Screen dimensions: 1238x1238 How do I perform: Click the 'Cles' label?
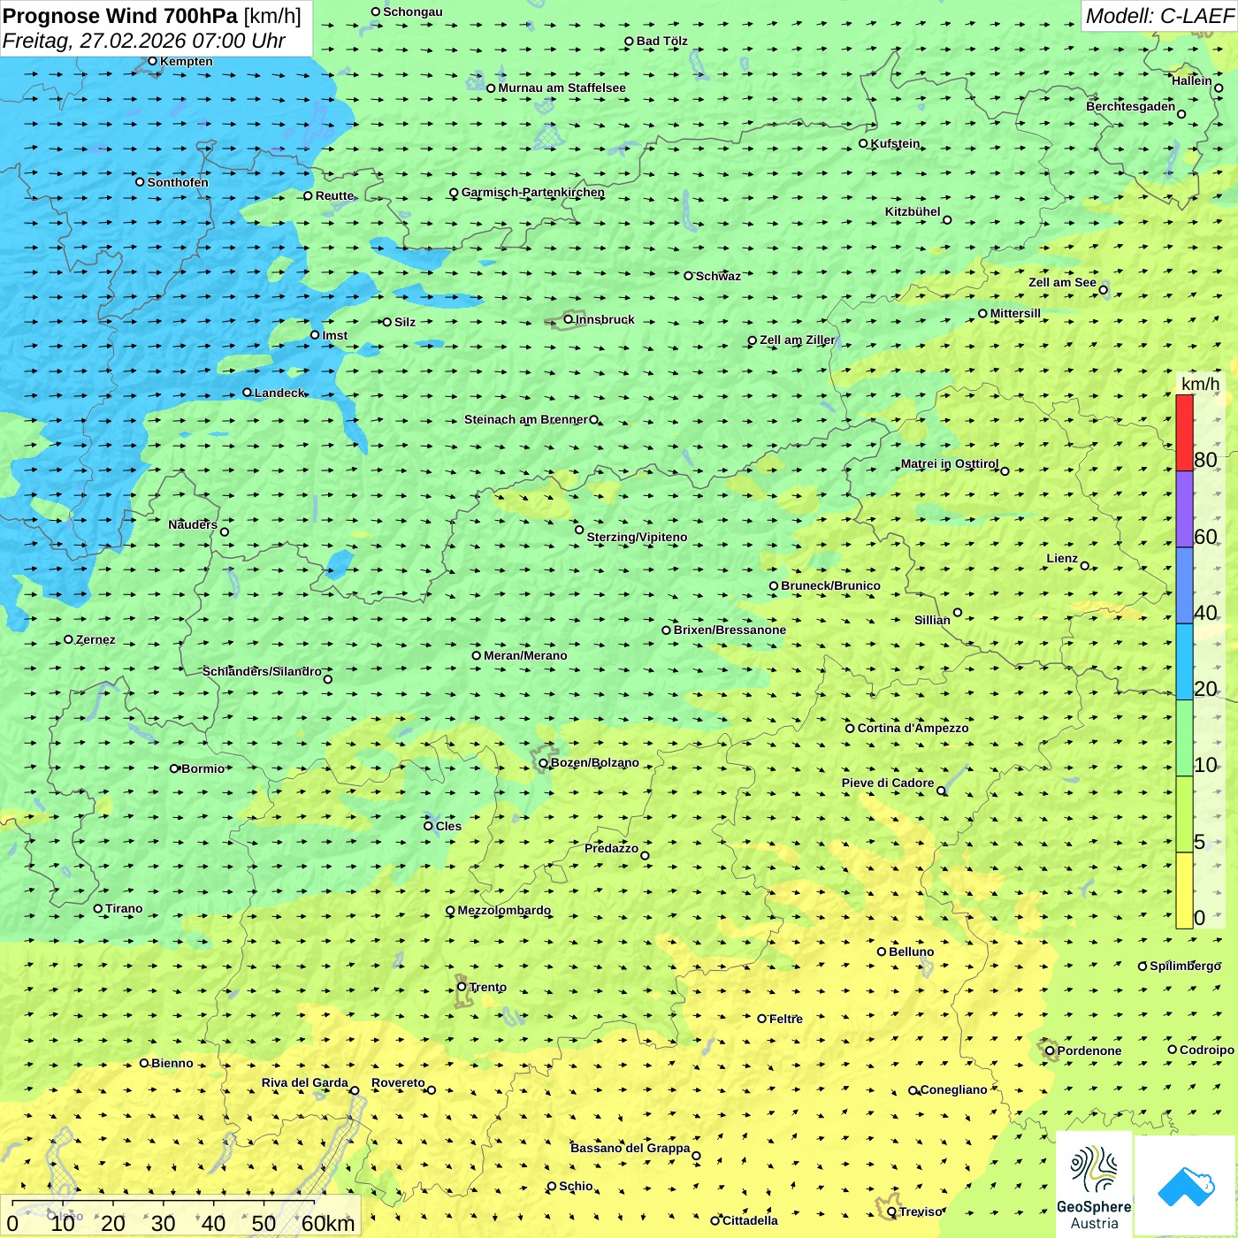pos(448,826)
